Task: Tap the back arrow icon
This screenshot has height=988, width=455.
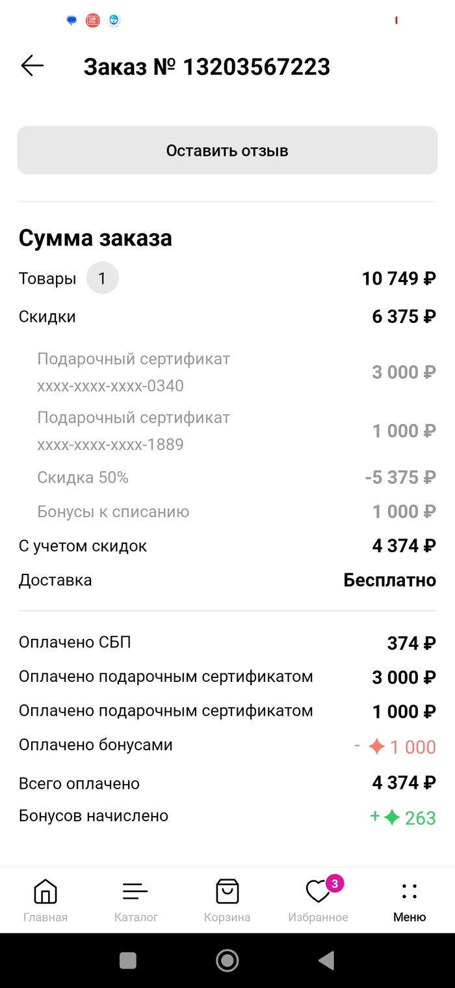Action: click(32, 66)
